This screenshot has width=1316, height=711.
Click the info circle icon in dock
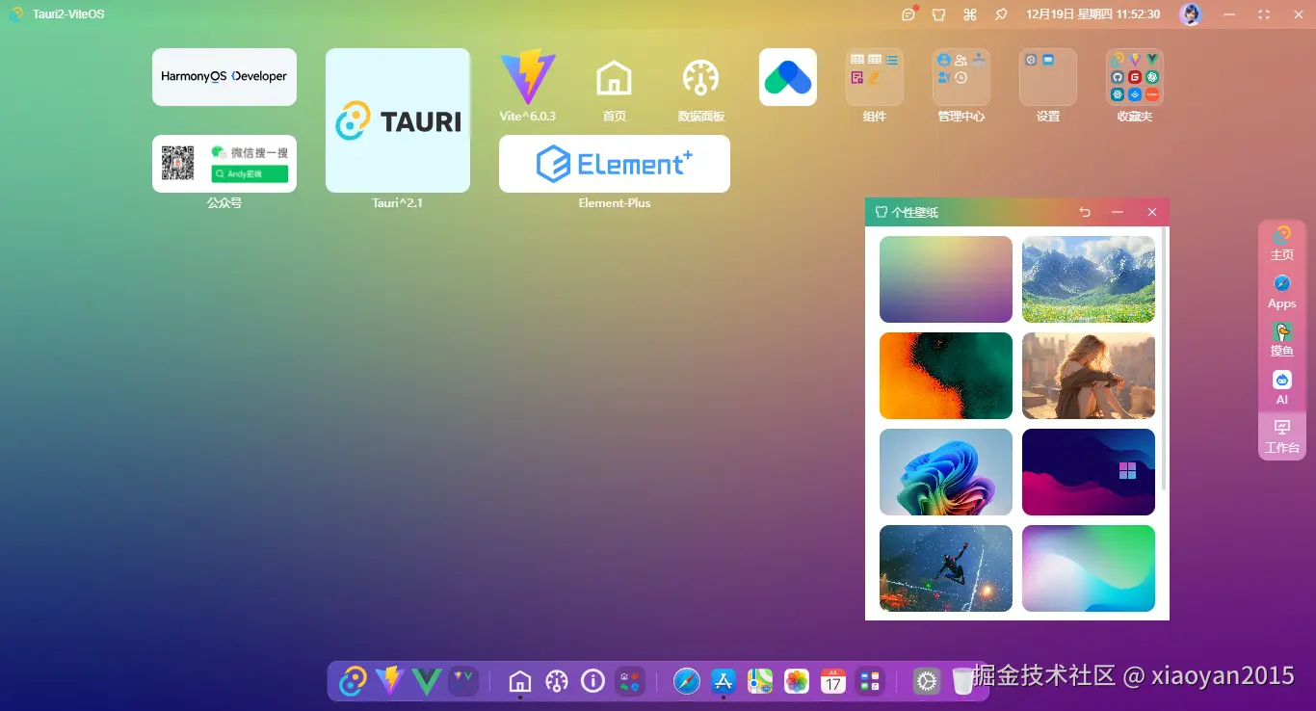(592, 681)
